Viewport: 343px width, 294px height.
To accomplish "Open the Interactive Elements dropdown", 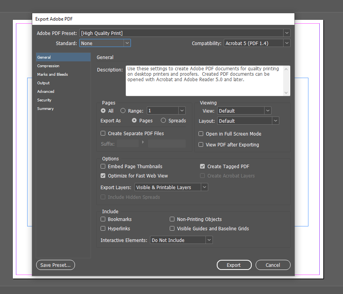I will tap(181, 240).
